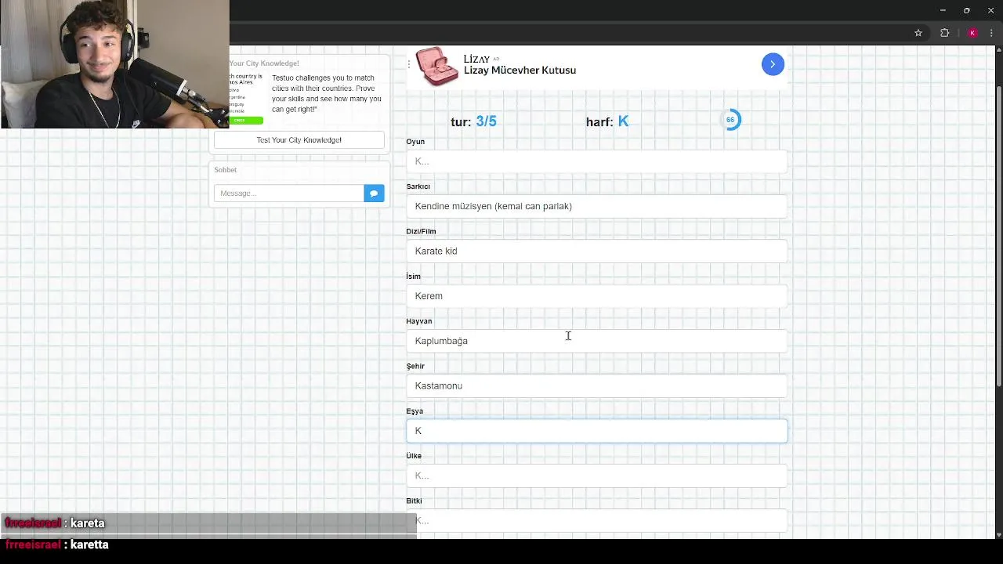Click the Lizay jewelry box thumbnail
Viewport: 1003px width, 564px height.
pos(436,66)
